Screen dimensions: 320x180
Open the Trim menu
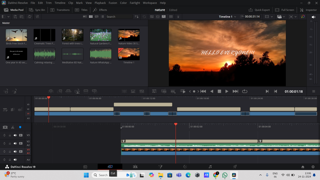[49, 3]
